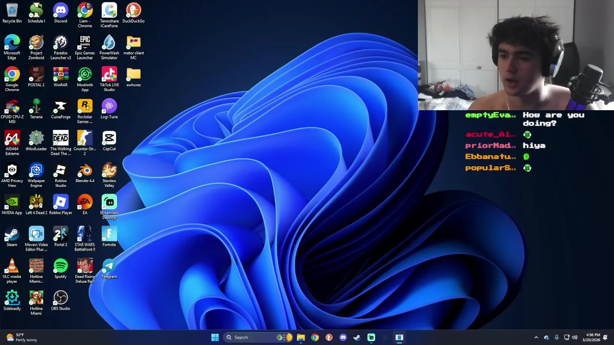The image size is (614, 345).
Task: Open the Telegram desktop shortcut
Action: click(109, 269)
